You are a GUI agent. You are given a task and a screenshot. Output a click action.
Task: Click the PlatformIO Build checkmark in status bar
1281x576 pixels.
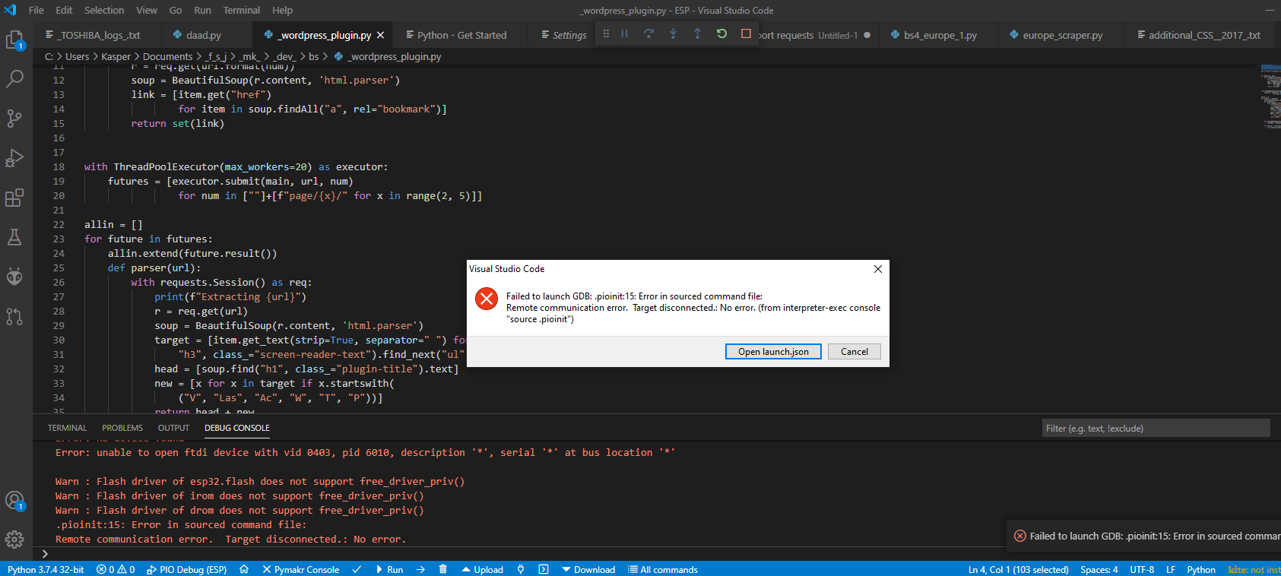357,569
